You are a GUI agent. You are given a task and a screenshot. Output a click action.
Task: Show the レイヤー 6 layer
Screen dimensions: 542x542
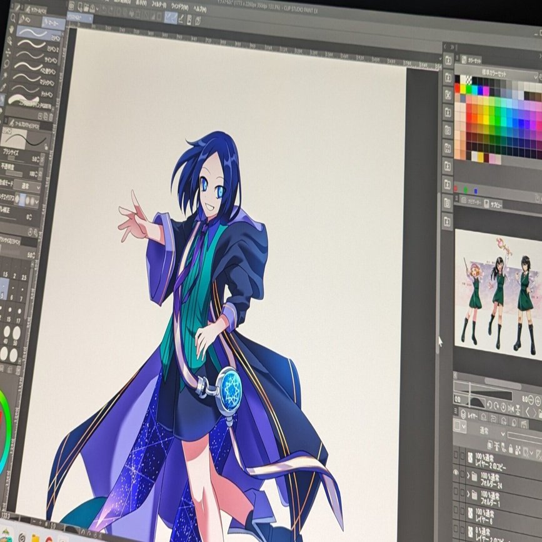point(456,510)
